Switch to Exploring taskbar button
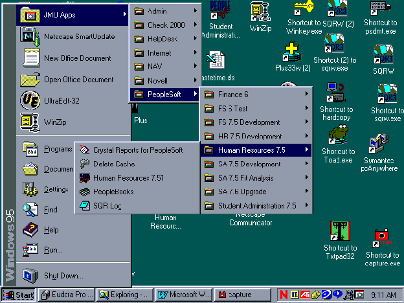Screen dimensions: 404x303 (125, 295)
